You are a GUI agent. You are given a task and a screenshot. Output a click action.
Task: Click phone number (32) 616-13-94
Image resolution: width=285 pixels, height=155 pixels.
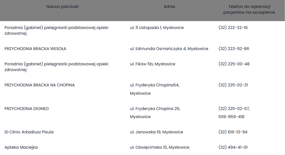(x=233, y=132)
